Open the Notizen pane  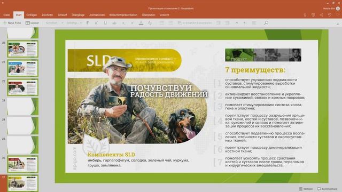306,189
